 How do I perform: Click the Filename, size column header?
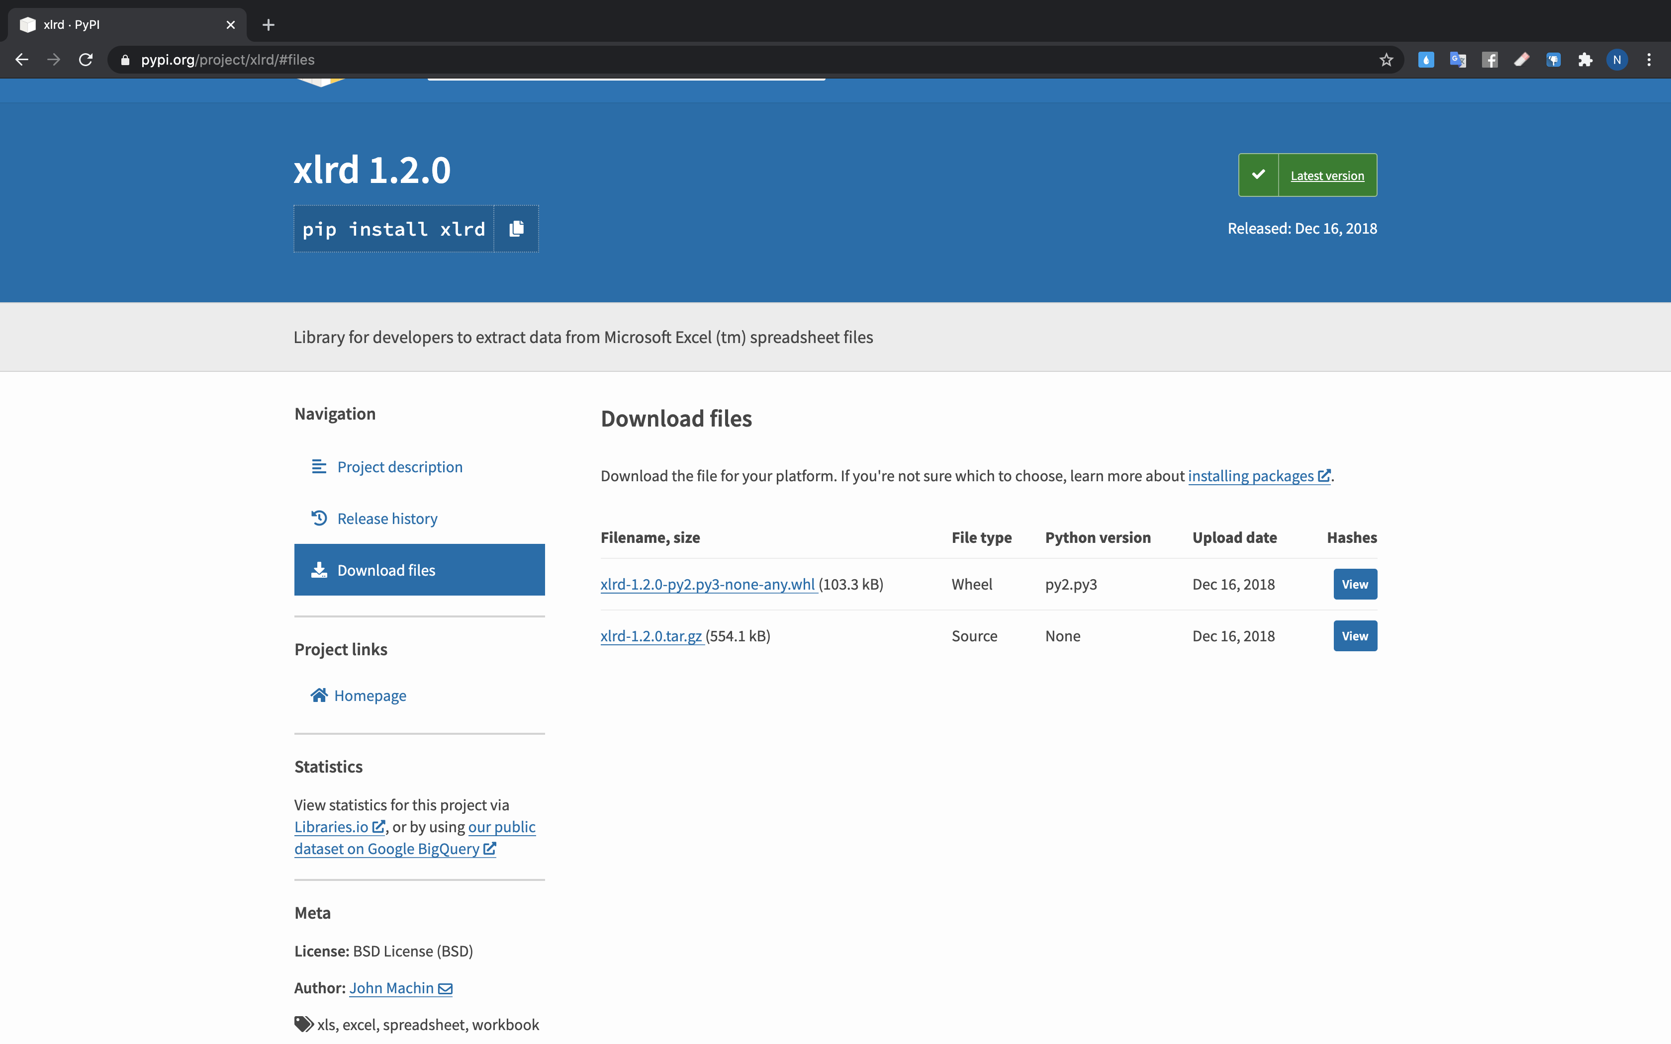(650, 537)
